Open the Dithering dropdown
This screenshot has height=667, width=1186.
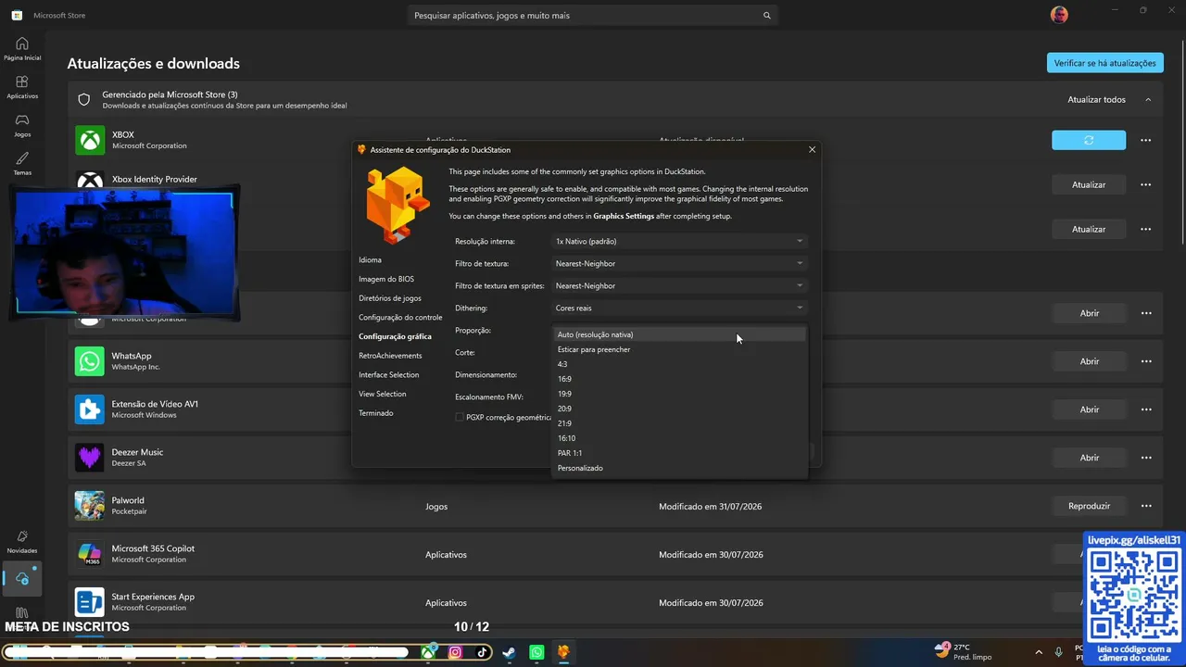[x=679, y=308]
